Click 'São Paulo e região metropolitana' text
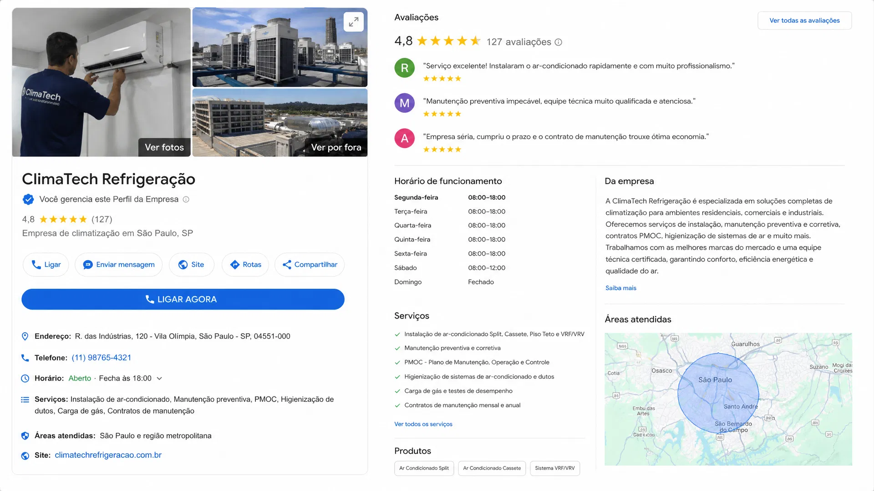The width and height of the screenshot is (874, 491). [156, 436]
